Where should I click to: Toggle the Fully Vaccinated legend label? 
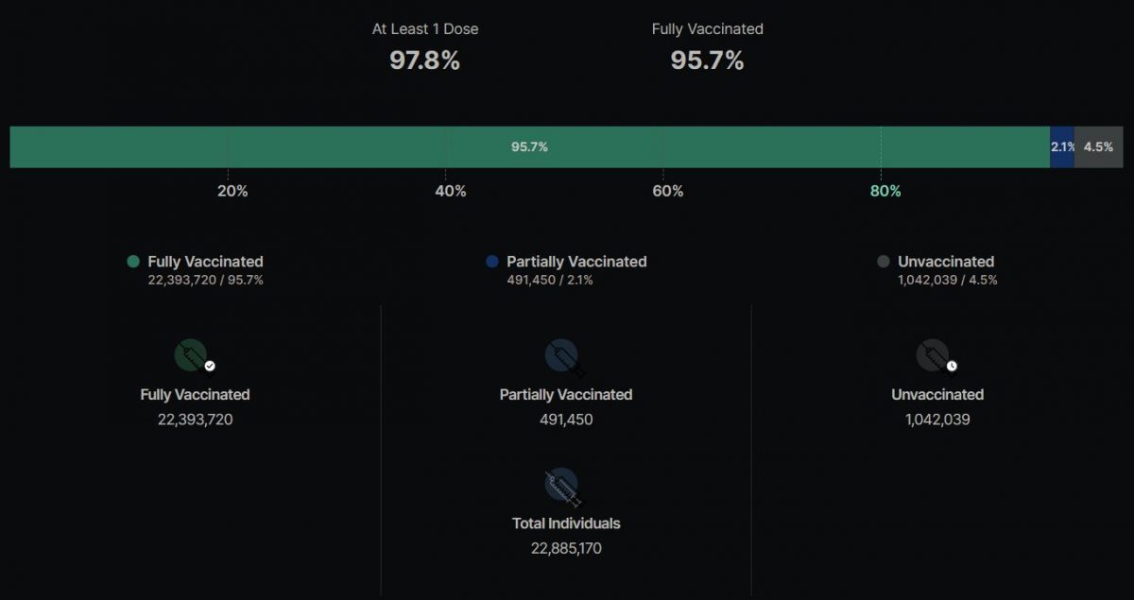pos(205,262)
